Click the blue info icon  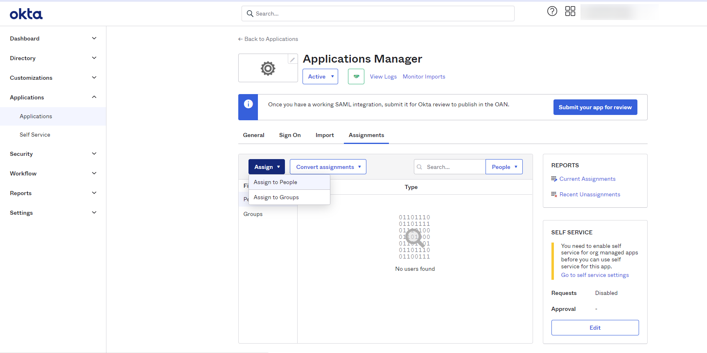pyautogui.click(x=248, y=104)
